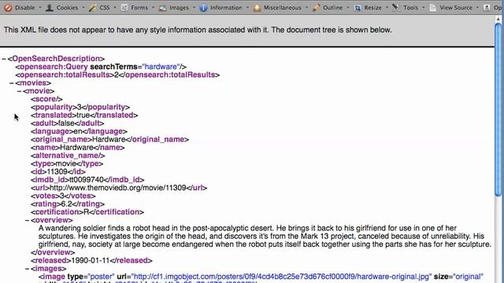Click the Cookies person icon
Image resolution: width=504 pixels, height=283 pixels.
tap(49, 7)
